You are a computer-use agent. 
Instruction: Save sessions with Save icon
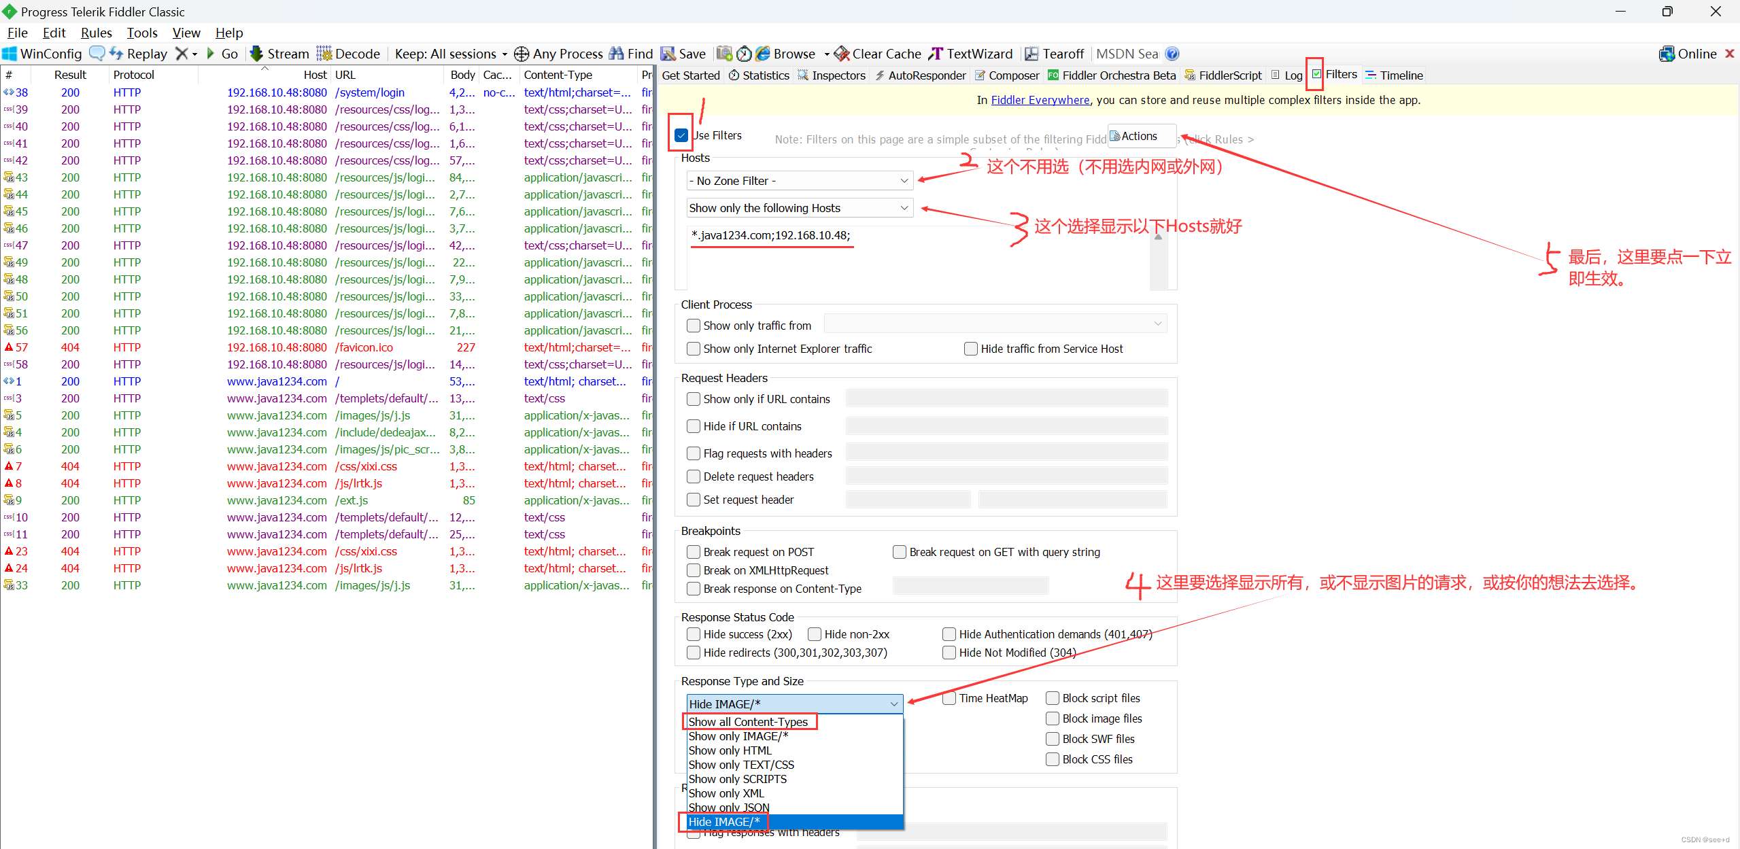[x=668, y=54]
